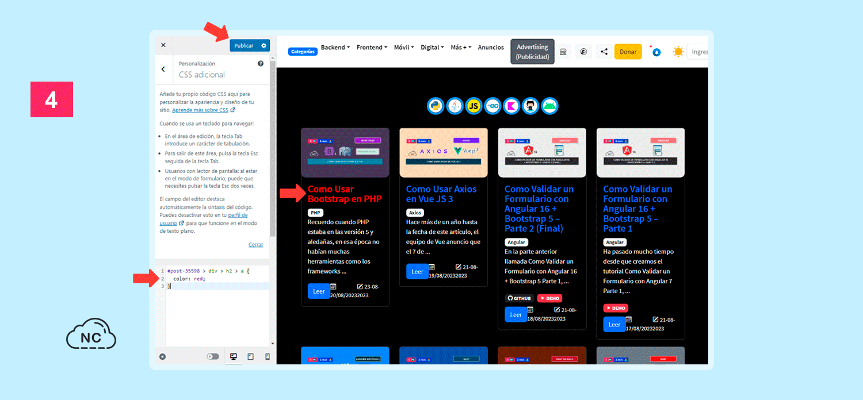
Task: Open the notifications bell icon
Action: [x=656, y=52]
